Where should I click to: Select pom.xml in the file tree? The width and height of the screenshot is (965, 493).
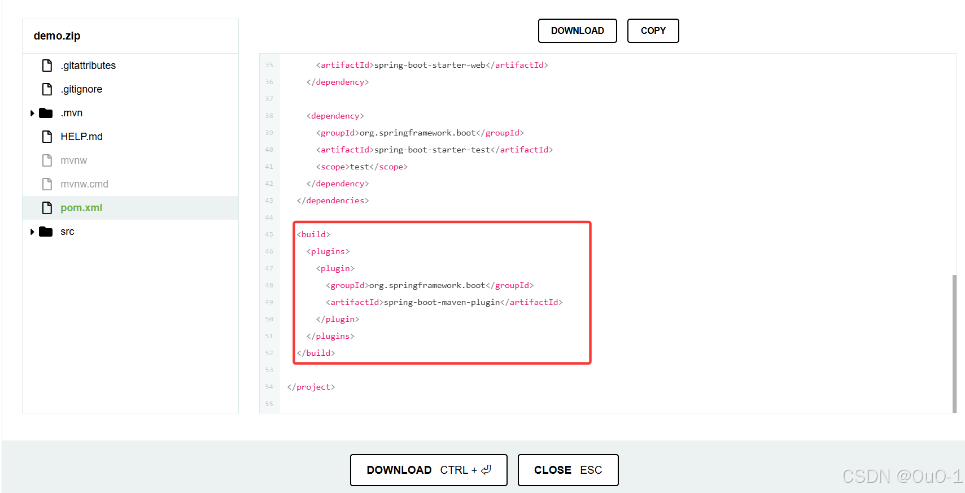click(x=81, y=208)
